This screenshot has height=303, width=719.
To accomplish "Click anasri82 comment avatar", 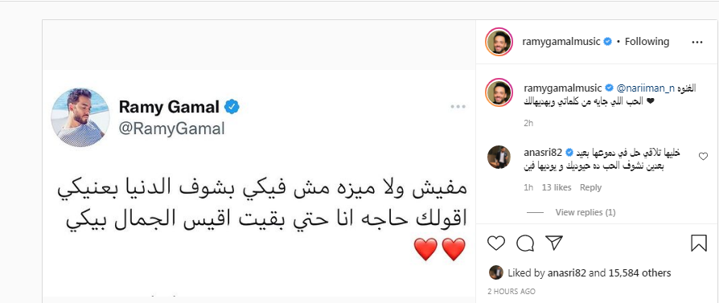I will (x=499, y=158).
